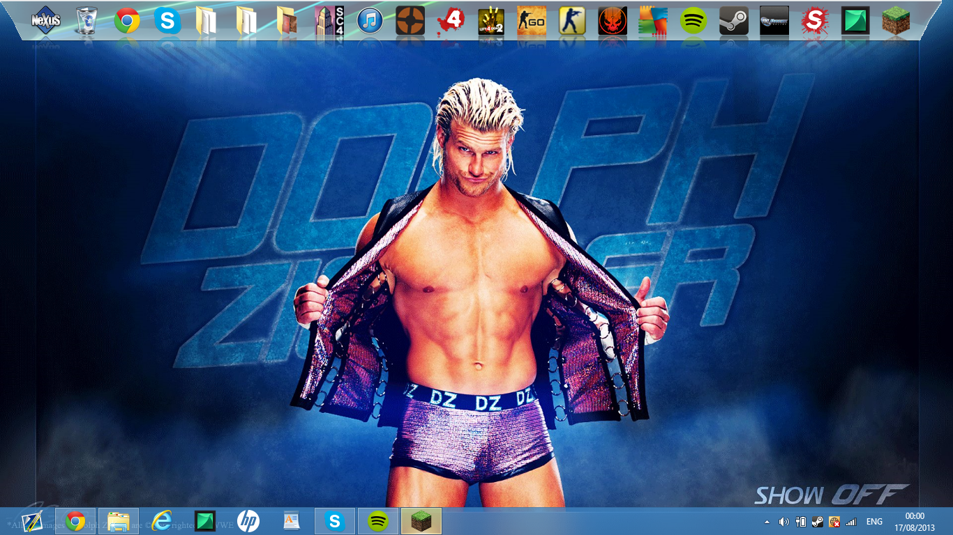Screen dimensions: 953x535
Task: Switch to Skype window on taskbar
Action: [x=335, y=521]
